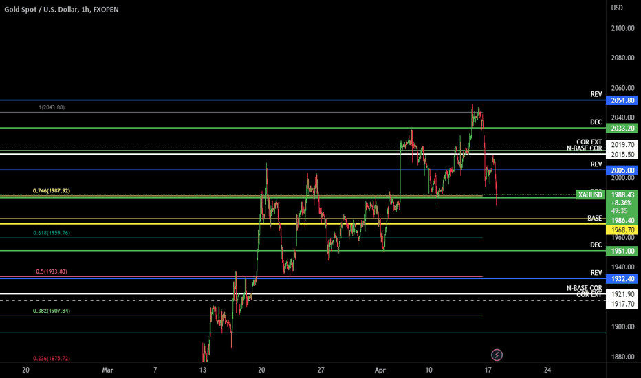The width and height of the screenshot is (641, 378).
Task: Click the 49:35 candle countdown timer
Action: point(619,211)
